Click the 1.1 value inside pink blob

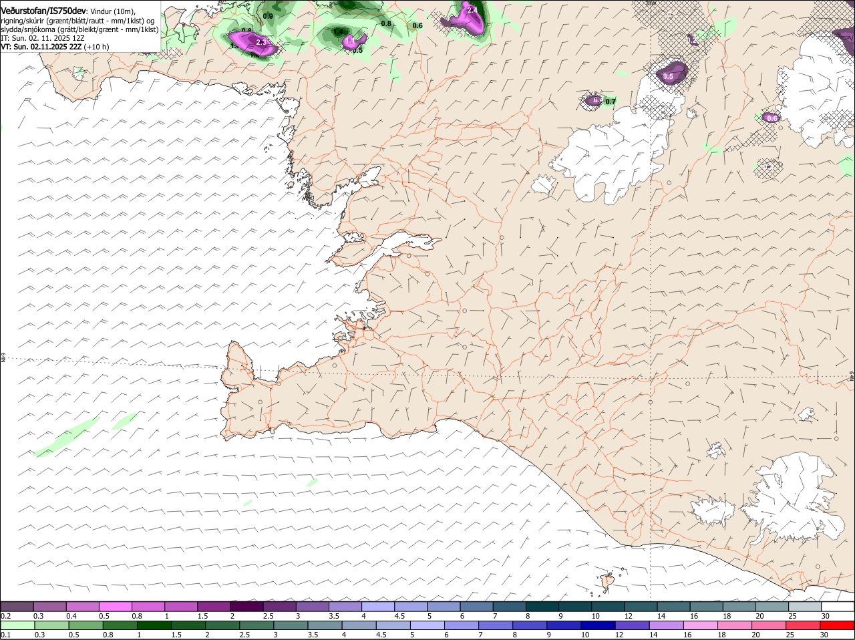click(x=349, y=41)
